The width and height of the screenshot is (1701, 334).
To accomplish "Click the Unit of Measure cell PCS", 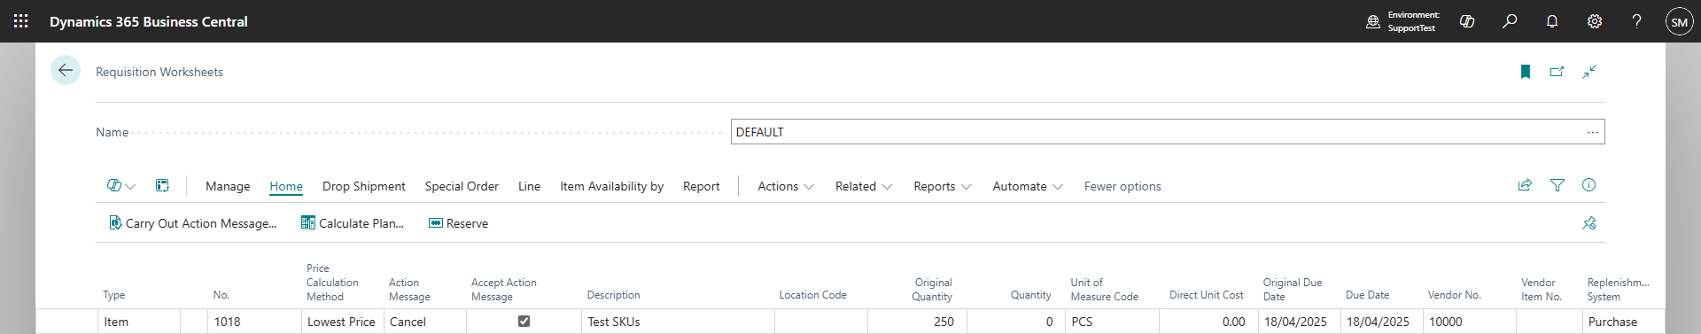I will [x=1112, y=322].
